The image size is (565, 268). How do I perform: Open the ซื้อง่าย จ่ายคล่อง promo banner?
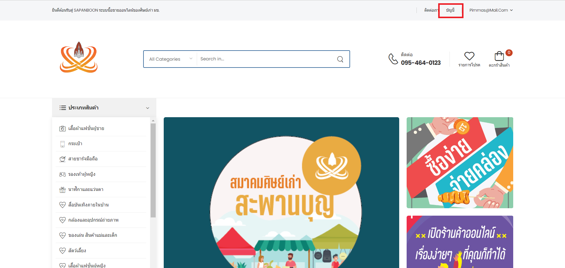click(x=460, y=163)
